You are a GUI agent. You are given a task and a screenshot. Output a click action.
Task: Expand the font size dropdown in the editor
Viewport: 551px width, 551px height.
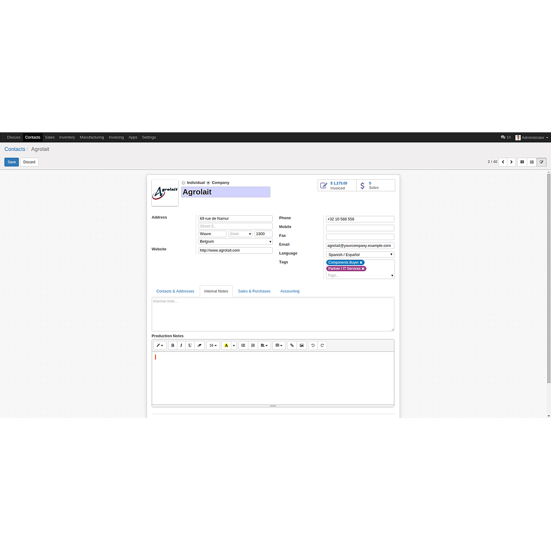213,345
